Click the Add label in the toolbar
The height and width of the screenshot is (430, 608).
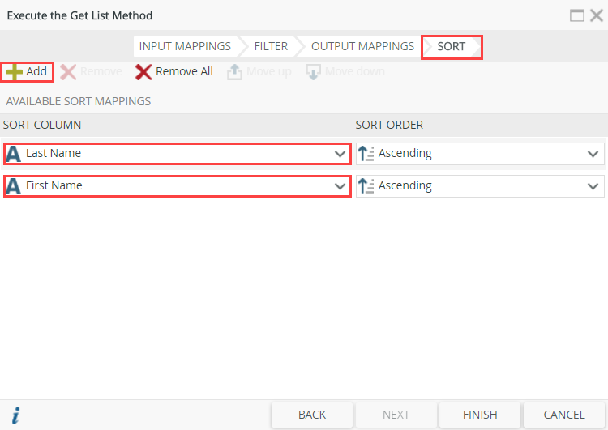(36, 71)
